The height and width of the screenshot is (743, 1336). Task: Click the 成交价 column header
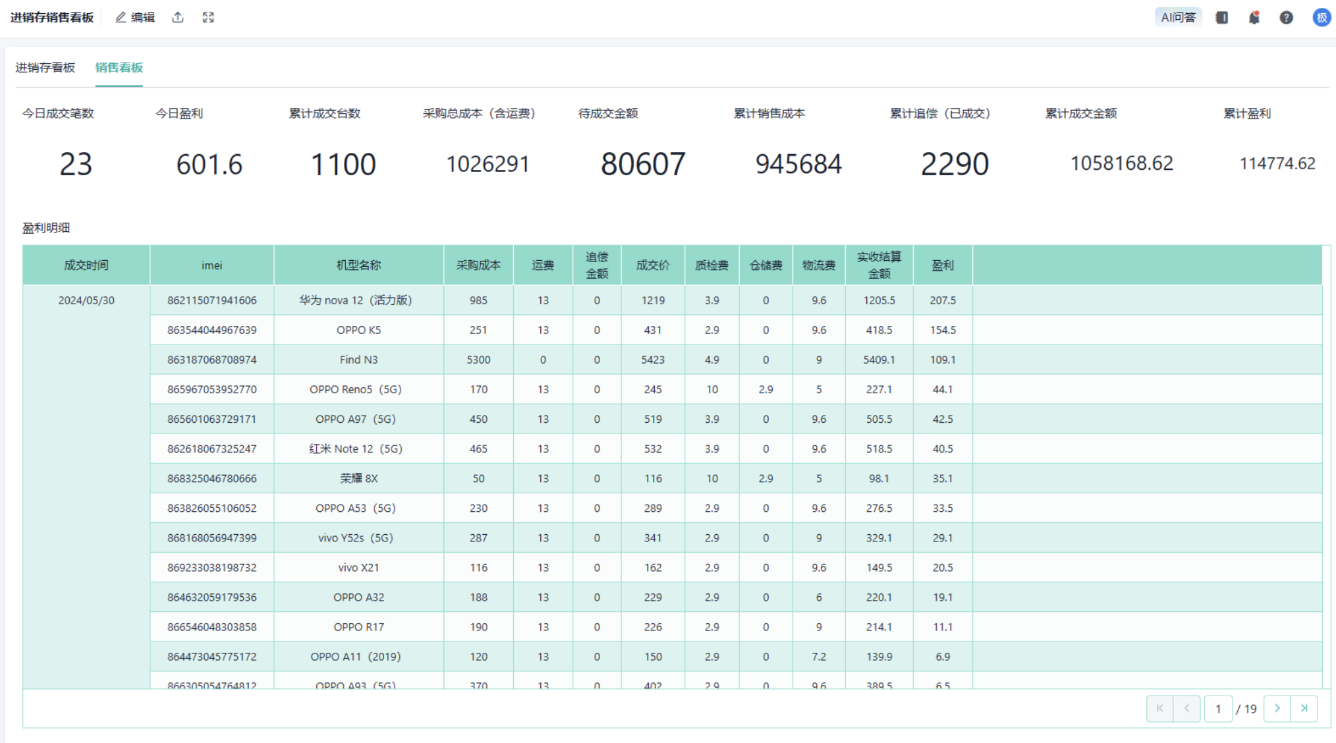tap(652, 265)
